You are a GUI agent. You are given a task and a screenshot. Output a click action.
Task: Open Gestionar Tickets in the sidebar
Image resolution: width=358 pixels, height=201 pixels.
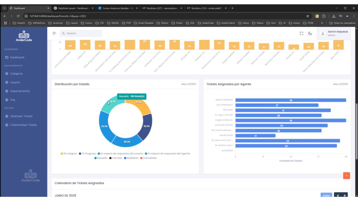21,116
